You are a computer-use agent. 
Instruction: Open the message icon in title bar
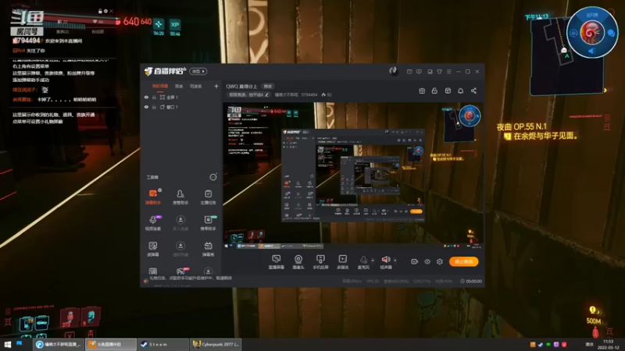click(x=409, y=72)
